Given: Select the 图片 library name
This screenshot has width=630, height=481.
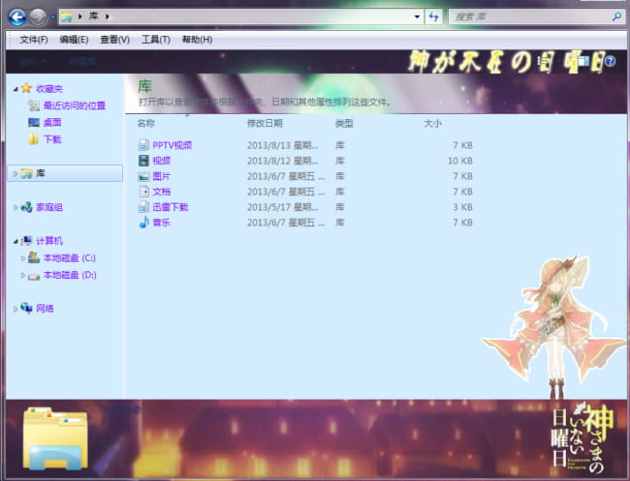Looking at the screenshot, I should (x=162, y=176).
